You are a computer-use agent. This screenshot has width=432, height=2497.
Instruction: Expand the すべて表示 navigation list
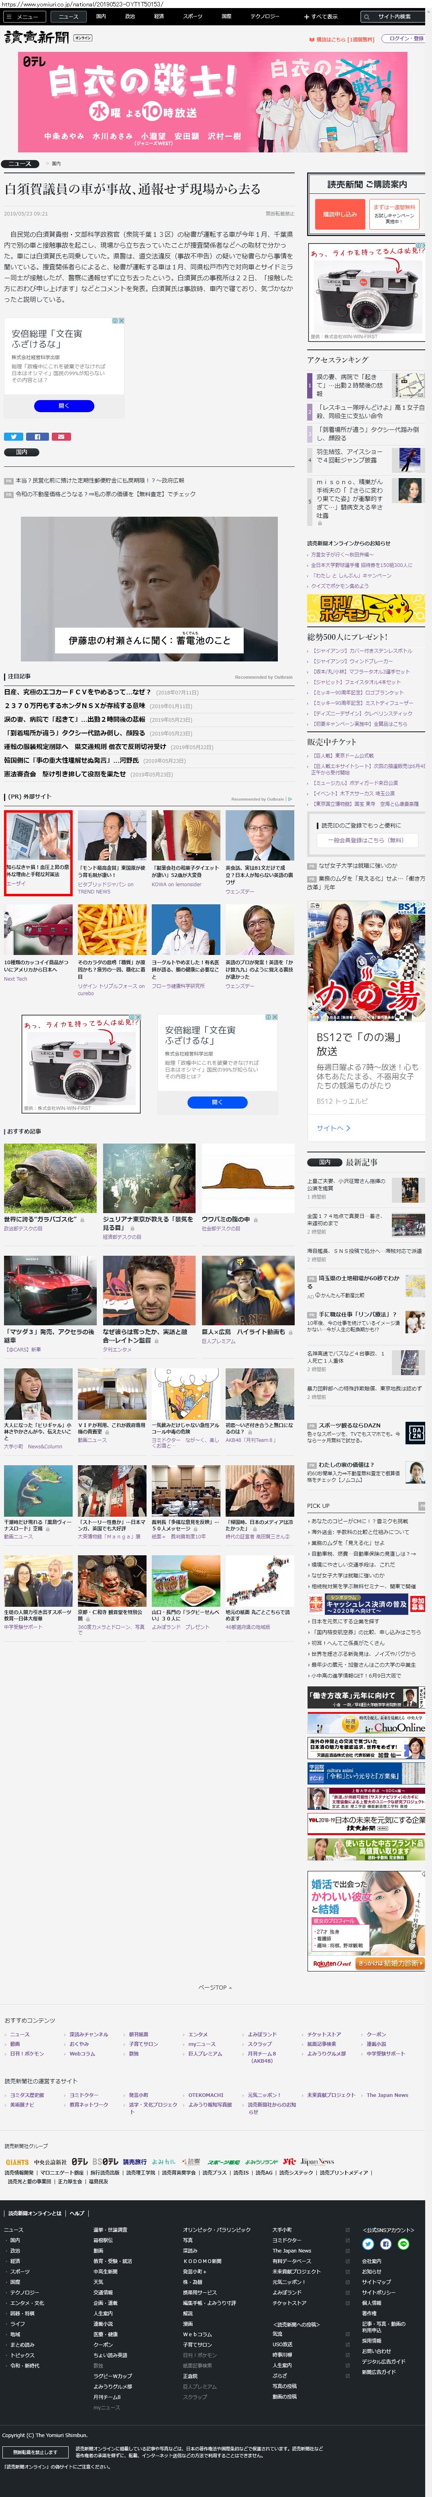pos(321,16)
